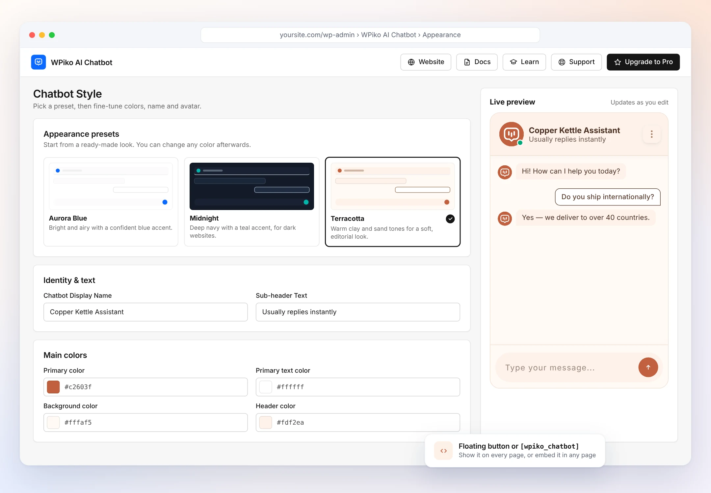Click the embed code icon in floating card
The height and width of the screenshot is (493, 711).
point(443,451)
